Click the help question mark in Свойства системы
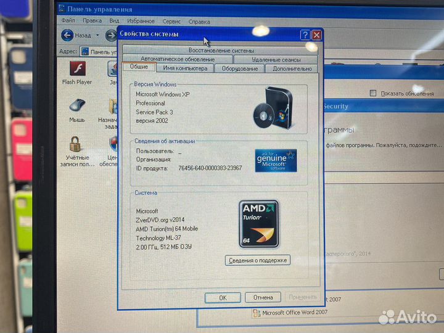Screen dimensions: 444x333 tap(305, 35)
